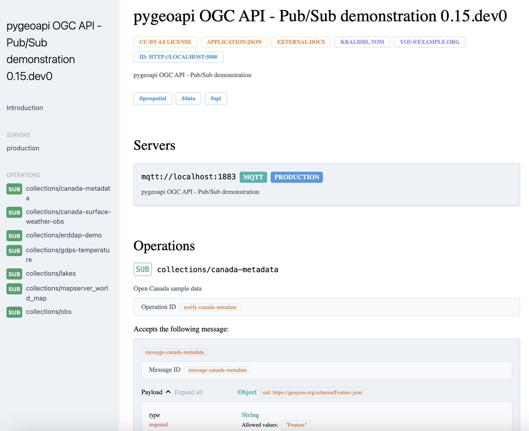Screen dimensions: 529x431
Task: Select collections/erddap-demo in the sidebar
Action: point(64,235)
